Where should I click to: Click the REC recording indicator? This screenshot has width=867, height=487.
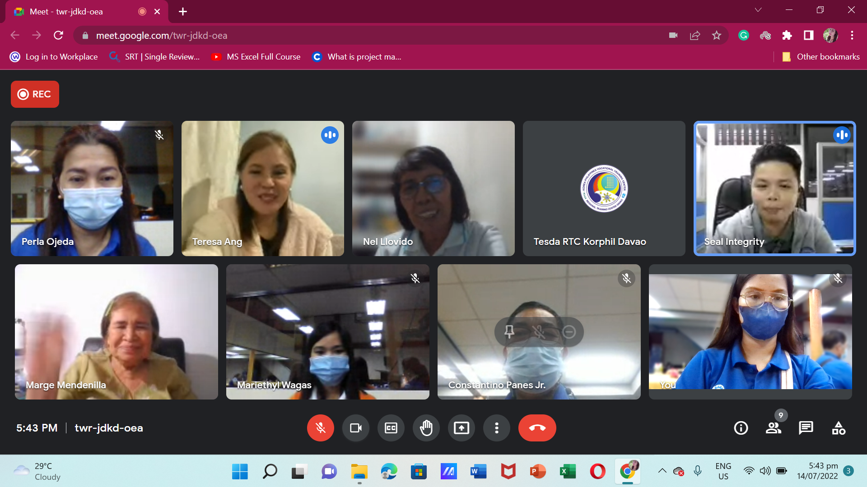[x=35, y=94]
